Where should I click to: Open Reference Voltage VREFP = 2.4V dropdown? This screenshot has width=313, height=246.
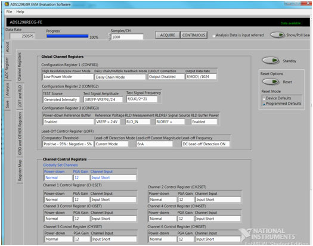(107, 122)
